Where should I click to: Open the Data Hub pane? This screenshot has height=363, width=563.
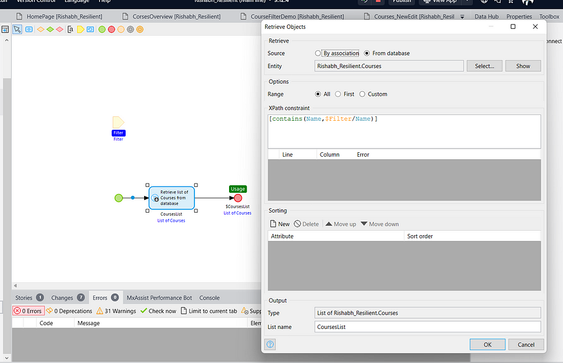click(x=486, y=17)
